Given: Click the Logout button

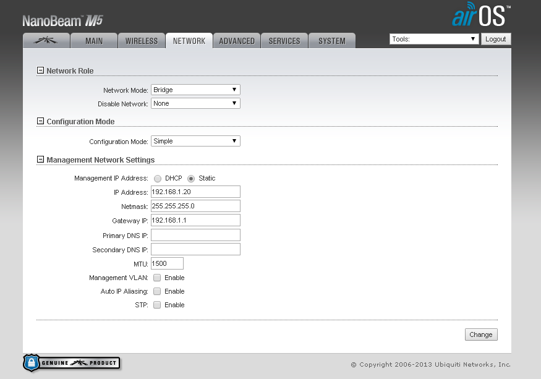Looking at the screenshot, I should coord(496,39).
